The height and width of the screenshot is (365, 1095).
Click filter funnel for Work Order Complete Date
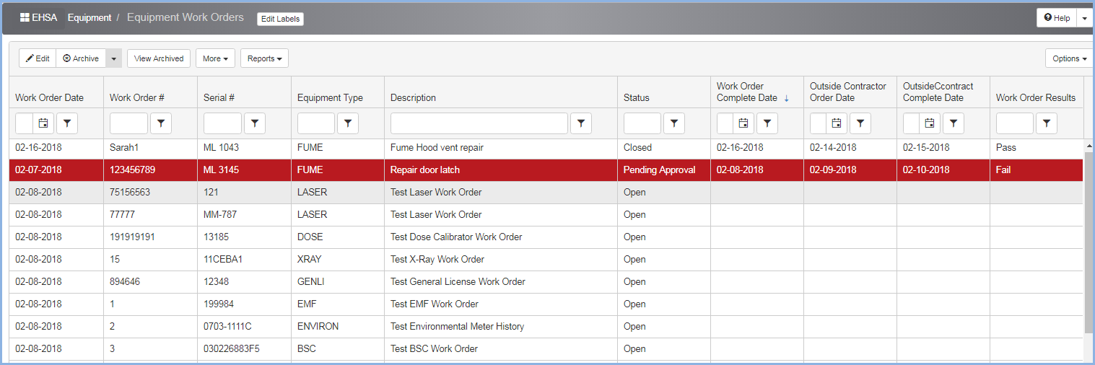click(x=767, y=123)
